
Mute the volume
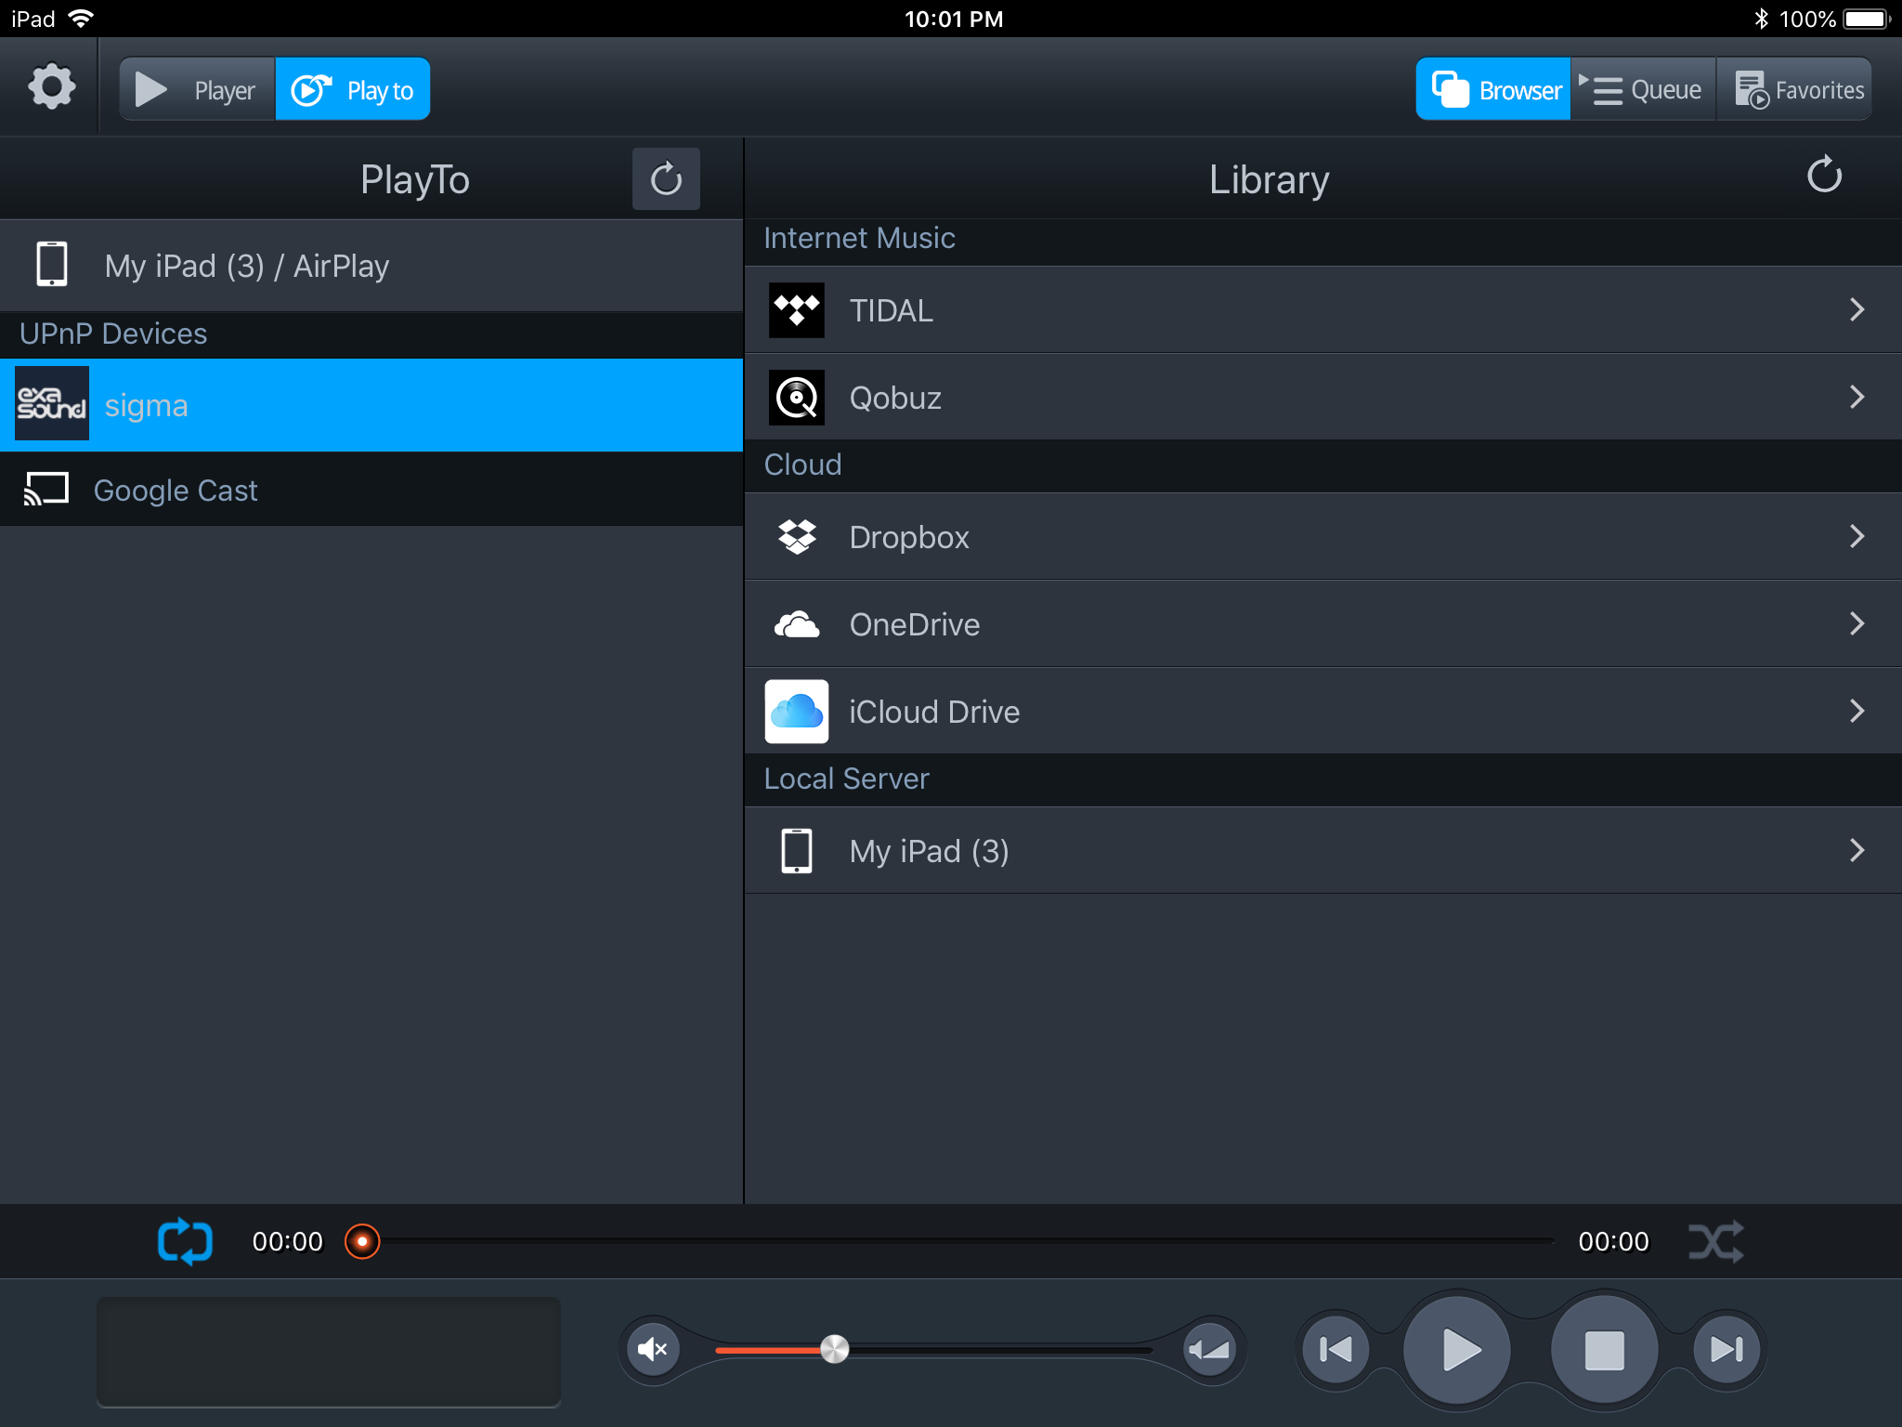(653, 1348)
